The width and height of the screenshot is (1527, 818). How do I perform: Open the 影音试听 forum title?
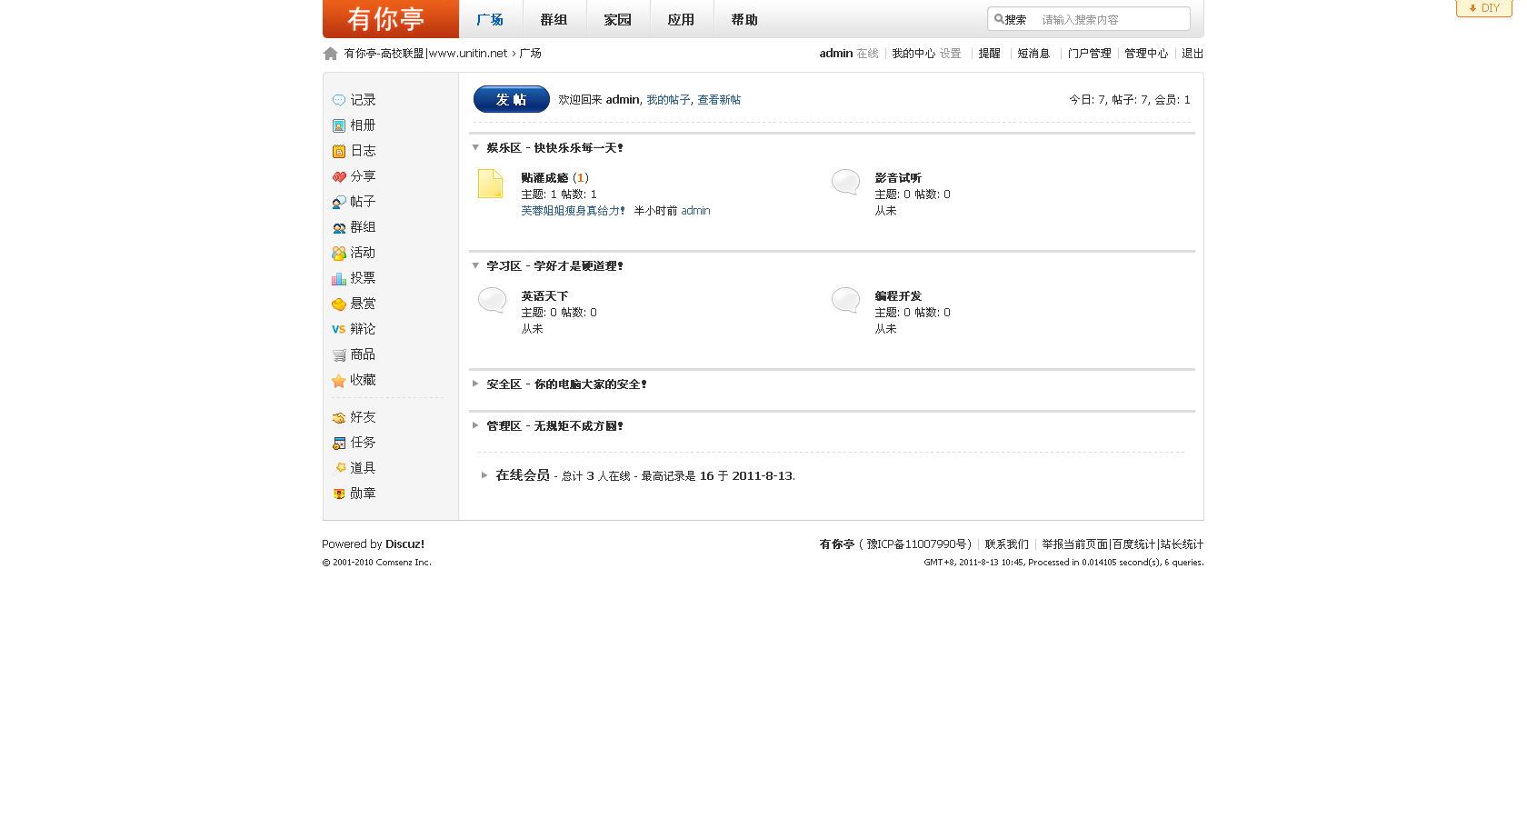[898, 178]
